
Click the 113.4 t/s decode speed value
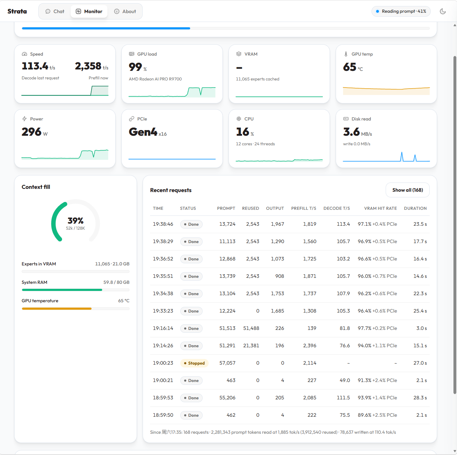click(x=38, y=66)
